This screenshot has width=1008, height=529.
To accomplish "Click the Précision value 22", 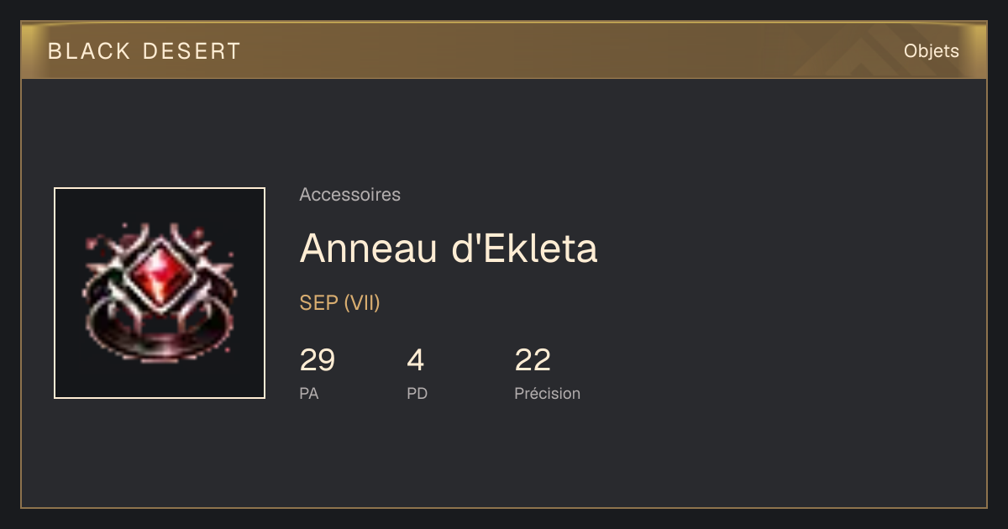I will 533,360.
